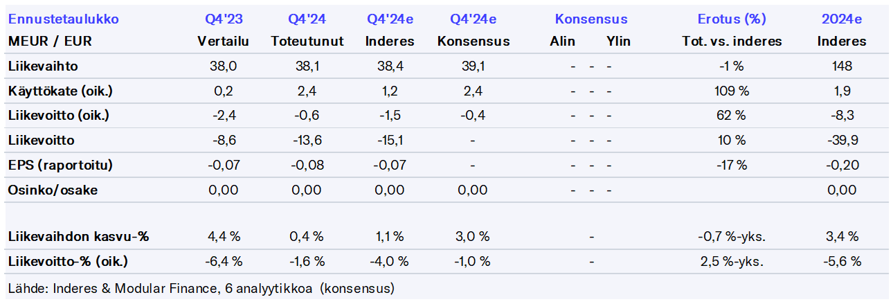Select the Tot. vs. inderes sub-header
The width and height of the screenshot is (893, 304).
click(732, 42)
